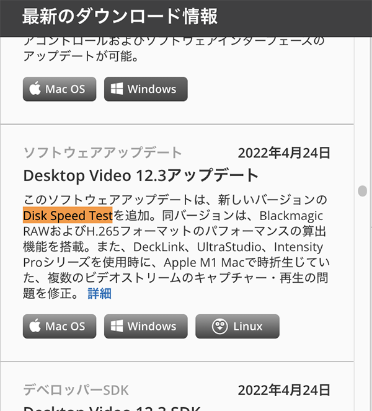Click the vertical scrollbar thumb

pyautogui.click(x=362, y=191)
